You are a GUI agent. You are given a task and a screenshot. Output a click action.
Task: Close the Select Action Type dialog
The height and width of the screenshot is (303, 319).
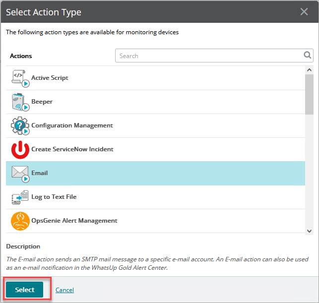coord(304,11)
